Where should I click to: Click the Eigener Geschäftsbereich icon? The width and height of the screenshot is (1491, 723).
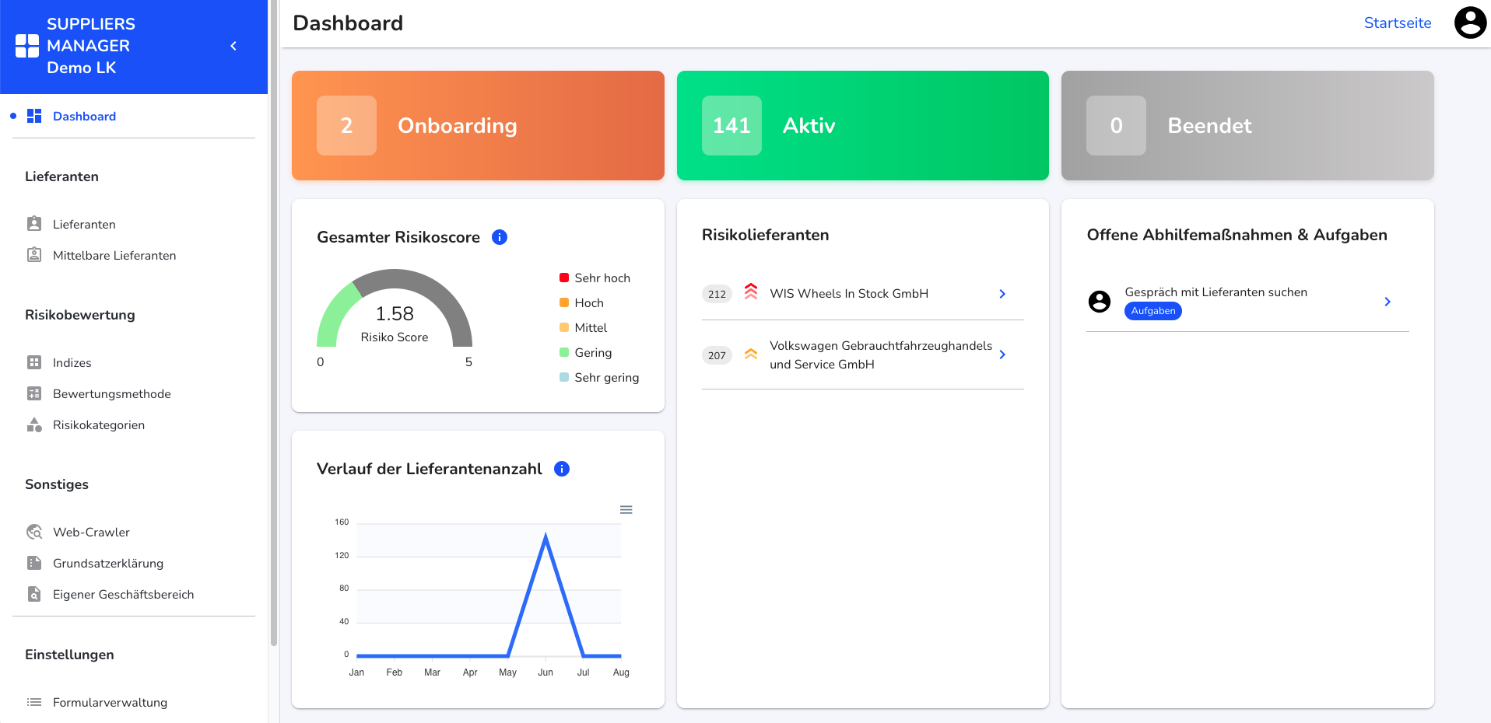34,594
